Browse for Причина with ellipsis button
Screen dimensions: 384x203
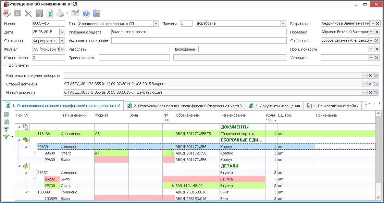click(x=284, y=24)
